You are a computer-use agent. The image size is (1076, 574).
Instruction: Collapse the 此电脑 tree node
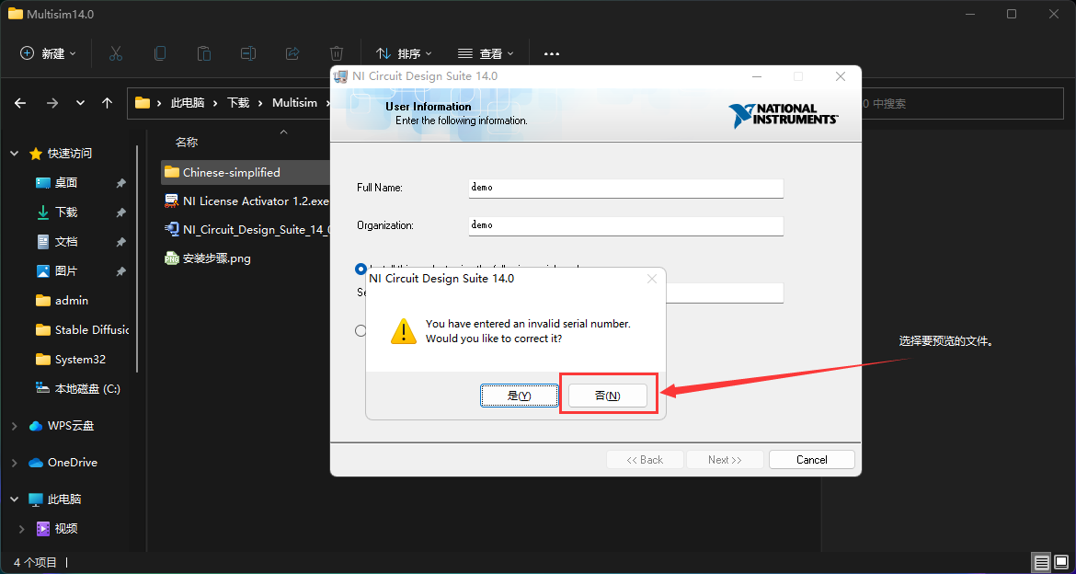(x=15, y=499)
